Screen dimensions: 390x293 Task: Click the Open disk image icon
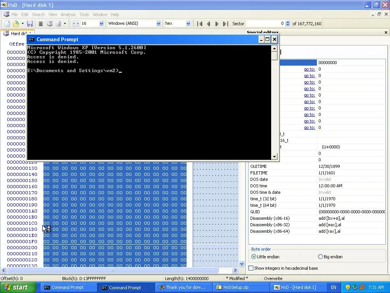click(x=58, y=24)
